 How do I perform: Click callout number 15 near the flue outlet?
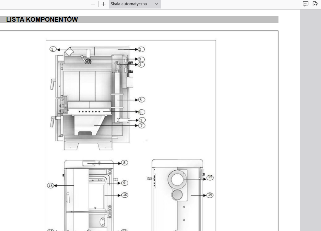click(x=210, y=177)
